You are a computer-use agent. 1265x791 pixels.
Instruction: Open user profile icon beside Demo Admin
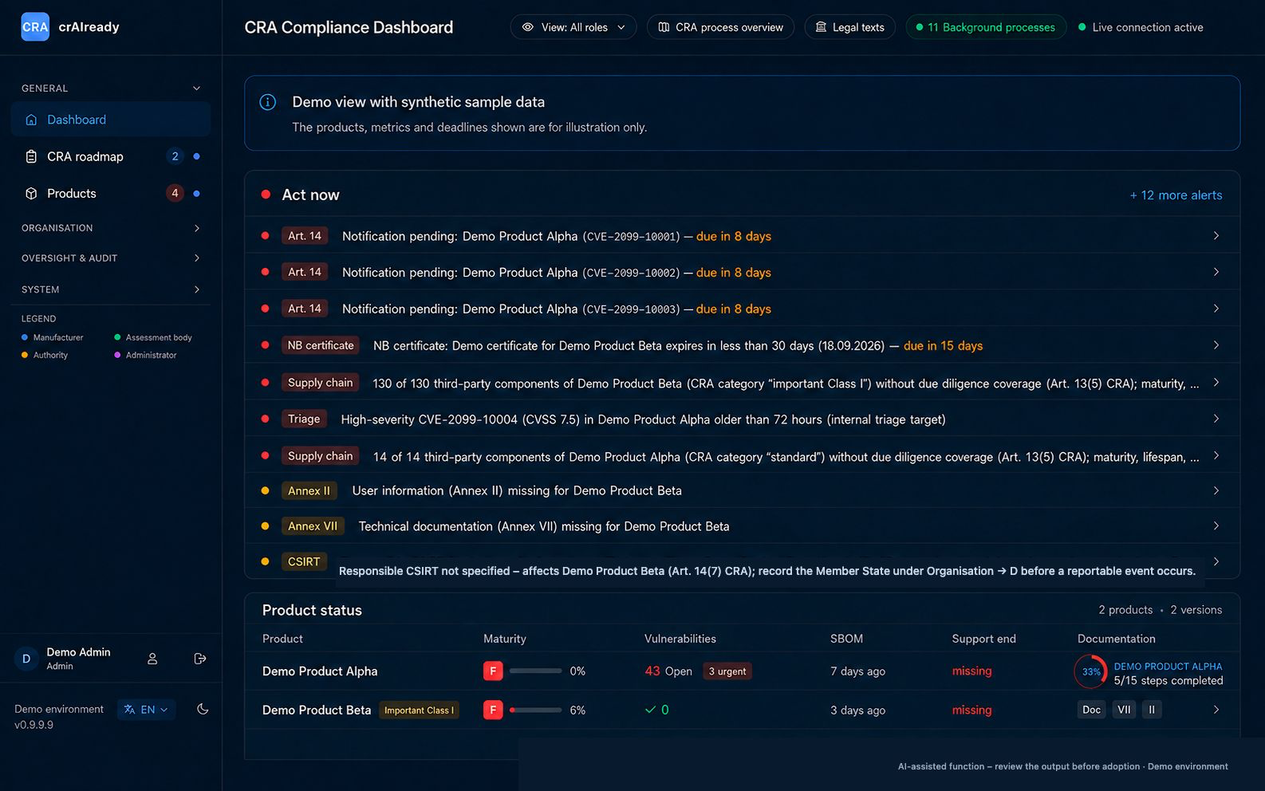[152, 659]
